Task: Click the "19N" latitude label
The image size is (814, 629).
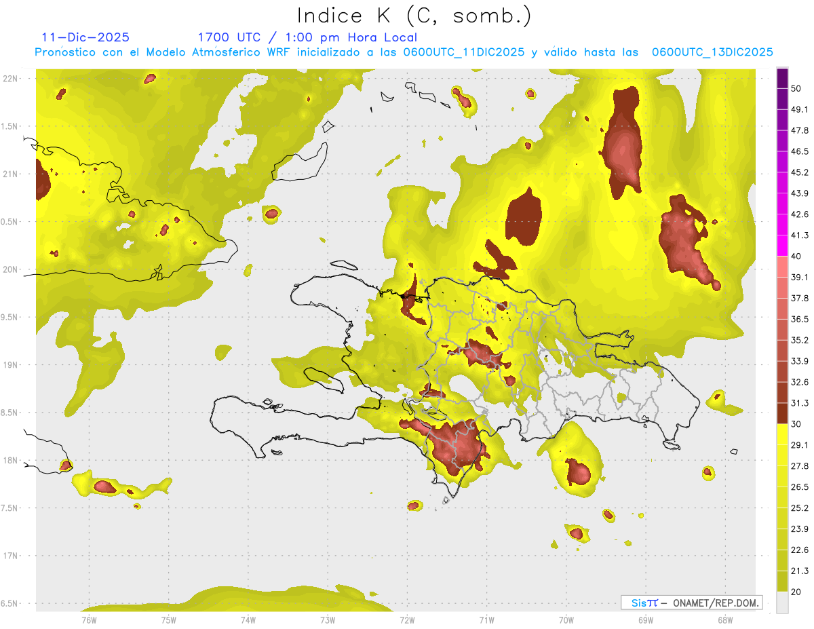Action: coord(10,365)
